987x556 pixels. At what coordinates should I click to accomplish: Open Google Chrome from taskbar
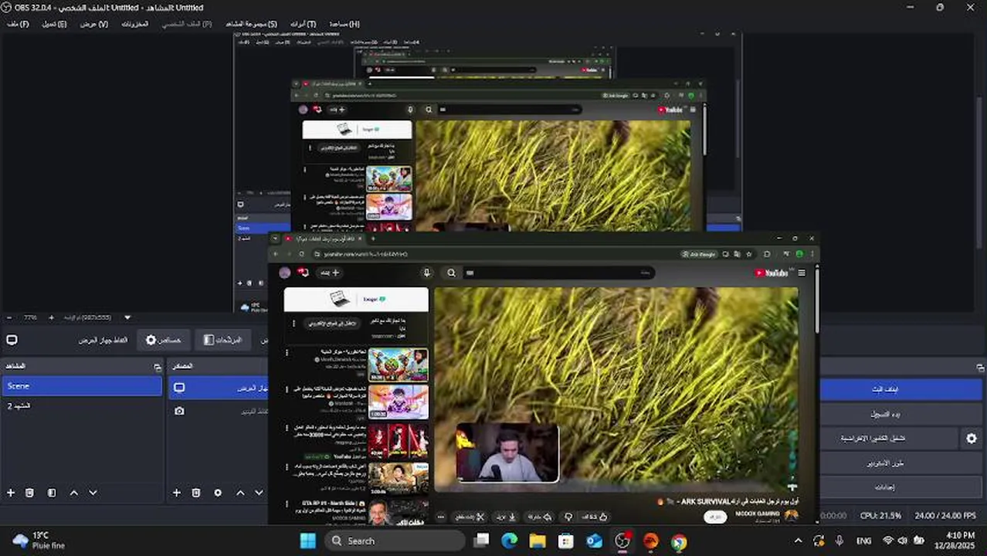(x=679, y=541)
